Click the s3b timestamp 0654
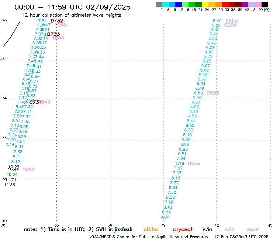 pyautogui.click(x=231, y=25)
